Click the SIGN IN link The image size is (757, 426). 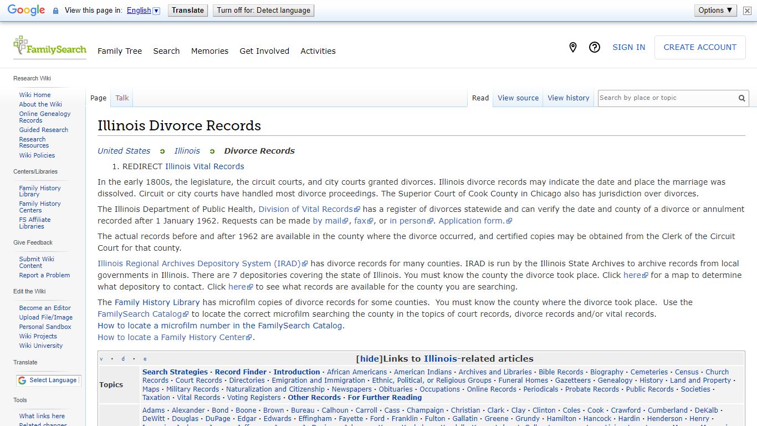(x=628, y=48)
